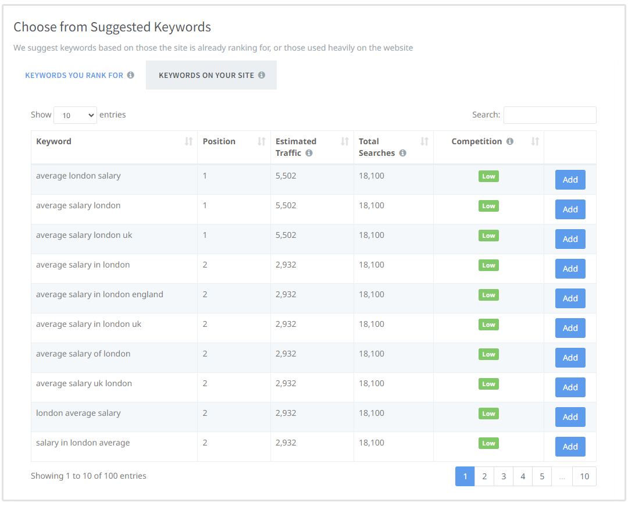This screenshot has height=506, width=628.
Task: Jump to page 10 of results
Action: click(x=584, y=476)
